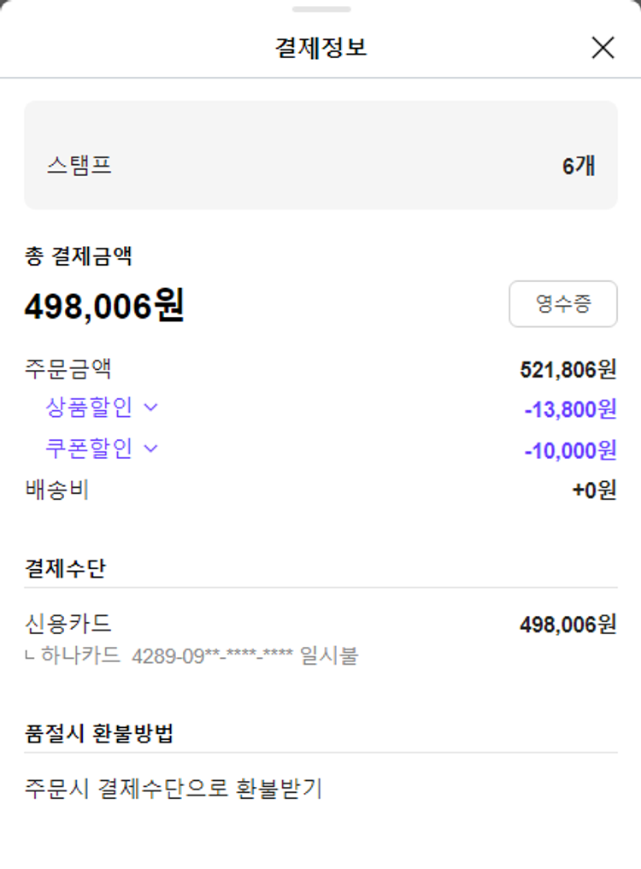Expand the 상품할인 chevron arrow

tap(151, 408)
